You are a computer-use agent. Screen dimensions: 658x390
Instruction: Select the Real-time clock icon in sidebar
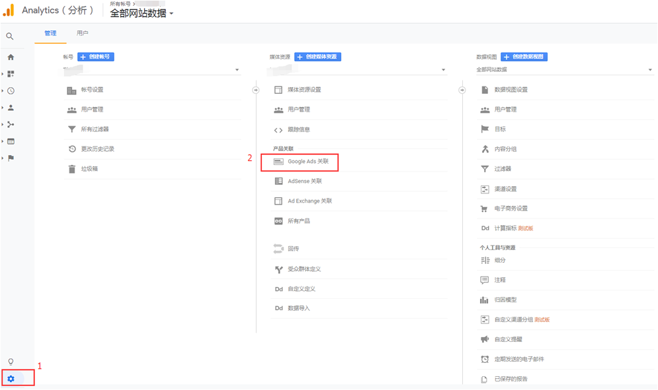click(x=11, y=90)
